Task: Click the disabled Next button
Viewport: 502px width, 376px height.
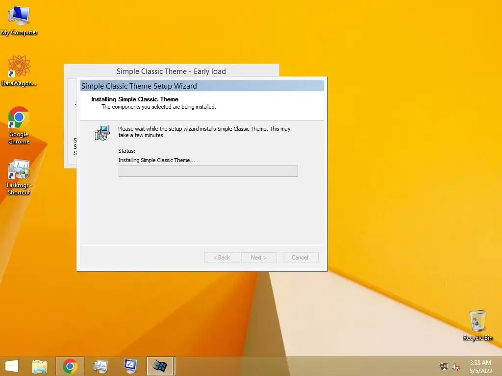Action: 259,258
